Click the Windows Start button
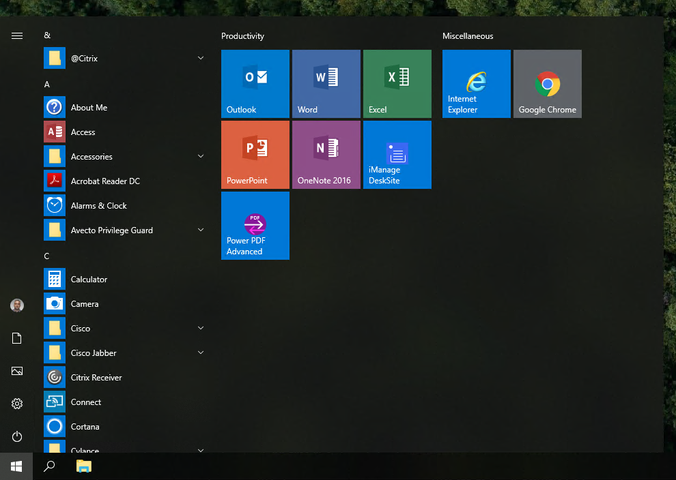 click(x=16, y=466)
